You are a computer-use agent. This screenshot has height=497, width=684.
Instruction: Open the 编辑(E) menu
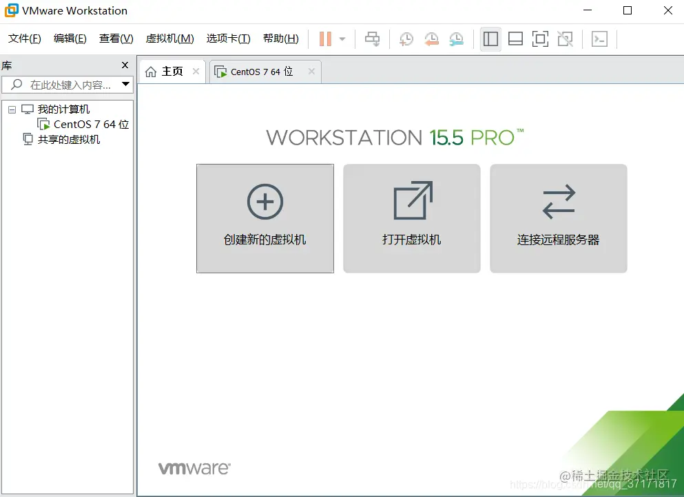pyautogui.click(x=70, y=39)
